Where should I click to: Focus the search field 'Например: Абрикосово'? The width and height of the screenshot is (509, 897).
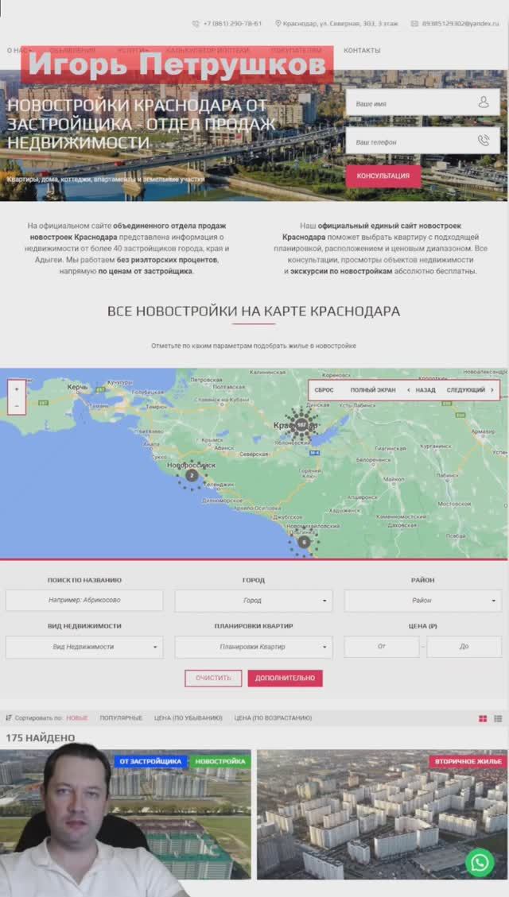[84, 601]
